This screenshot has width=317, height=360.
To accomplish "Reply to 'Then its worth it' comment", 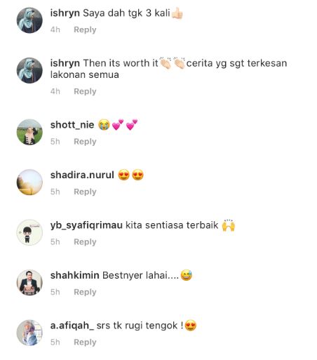I will 85,91.
